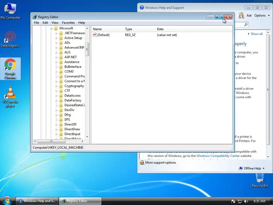Open the File menu

37,23
